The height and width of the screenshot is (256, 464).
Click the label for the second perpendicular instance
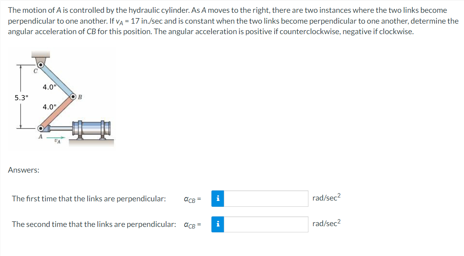(93, 224)
